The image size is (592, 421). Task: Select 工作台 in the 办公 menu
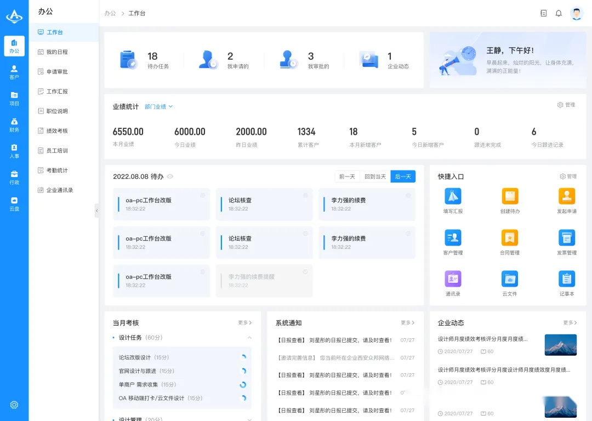(x=64, y=32)
